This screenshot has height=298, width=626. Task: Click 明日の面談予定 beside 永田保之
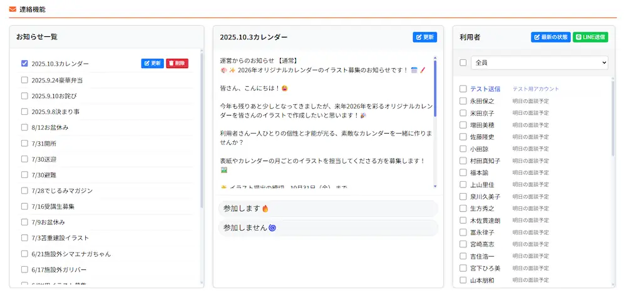pyautogui.click(x=531, y=101)
